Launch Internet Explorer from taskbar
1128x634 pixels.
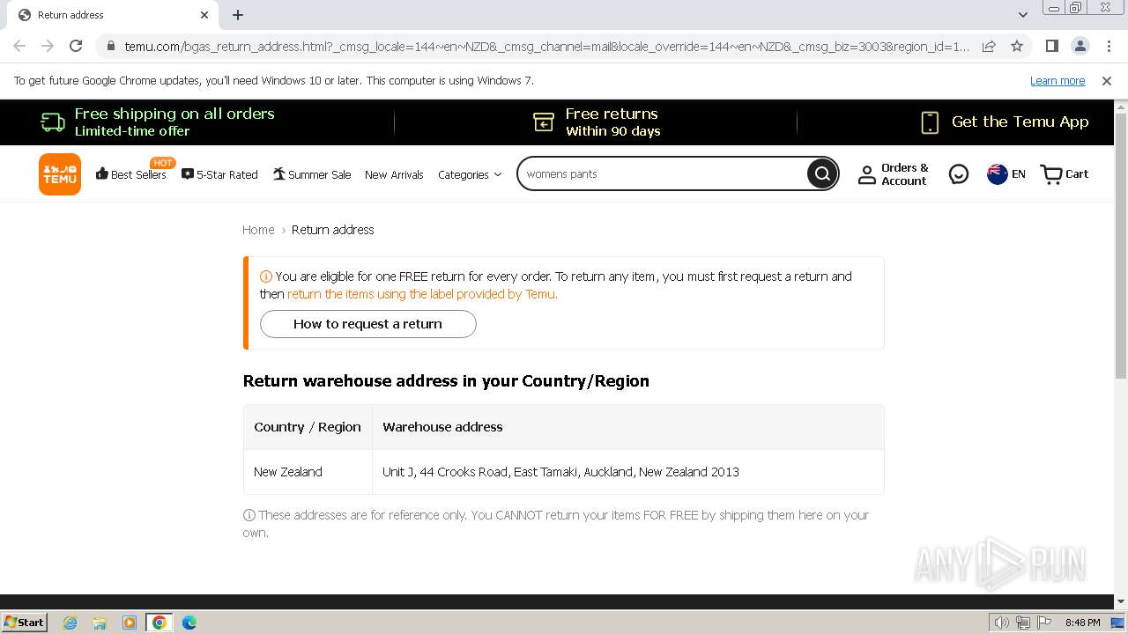pos(70,623)
